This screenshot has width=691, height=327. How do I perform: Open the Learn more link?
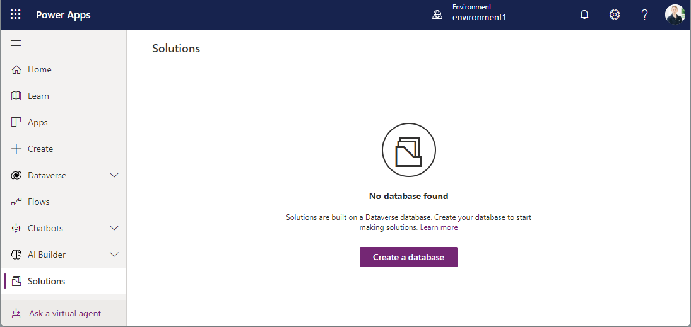(x=439, y=227)
